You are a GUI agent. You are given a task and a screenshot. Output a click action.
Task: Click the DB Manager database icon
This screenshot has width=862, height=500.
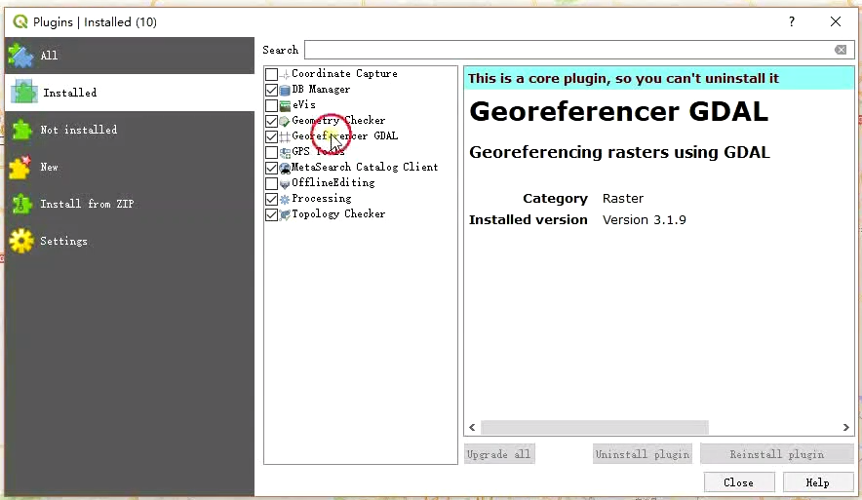coord(285,90)
